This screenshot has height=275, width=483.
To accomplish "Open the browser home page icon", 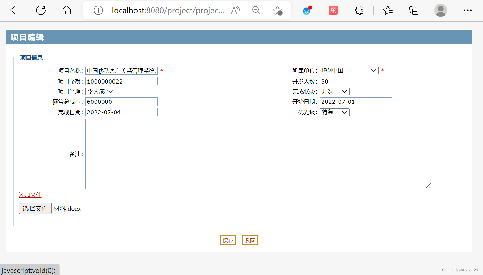I will (x=67, y=10).
